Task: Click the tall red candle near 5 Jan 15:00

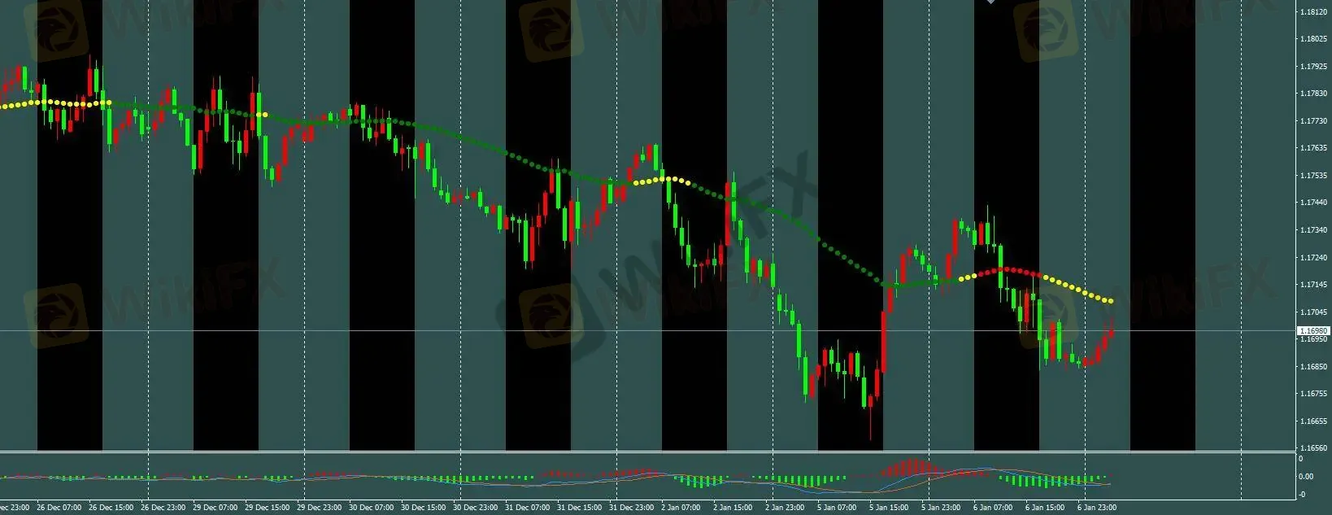Action: (883, 342)
